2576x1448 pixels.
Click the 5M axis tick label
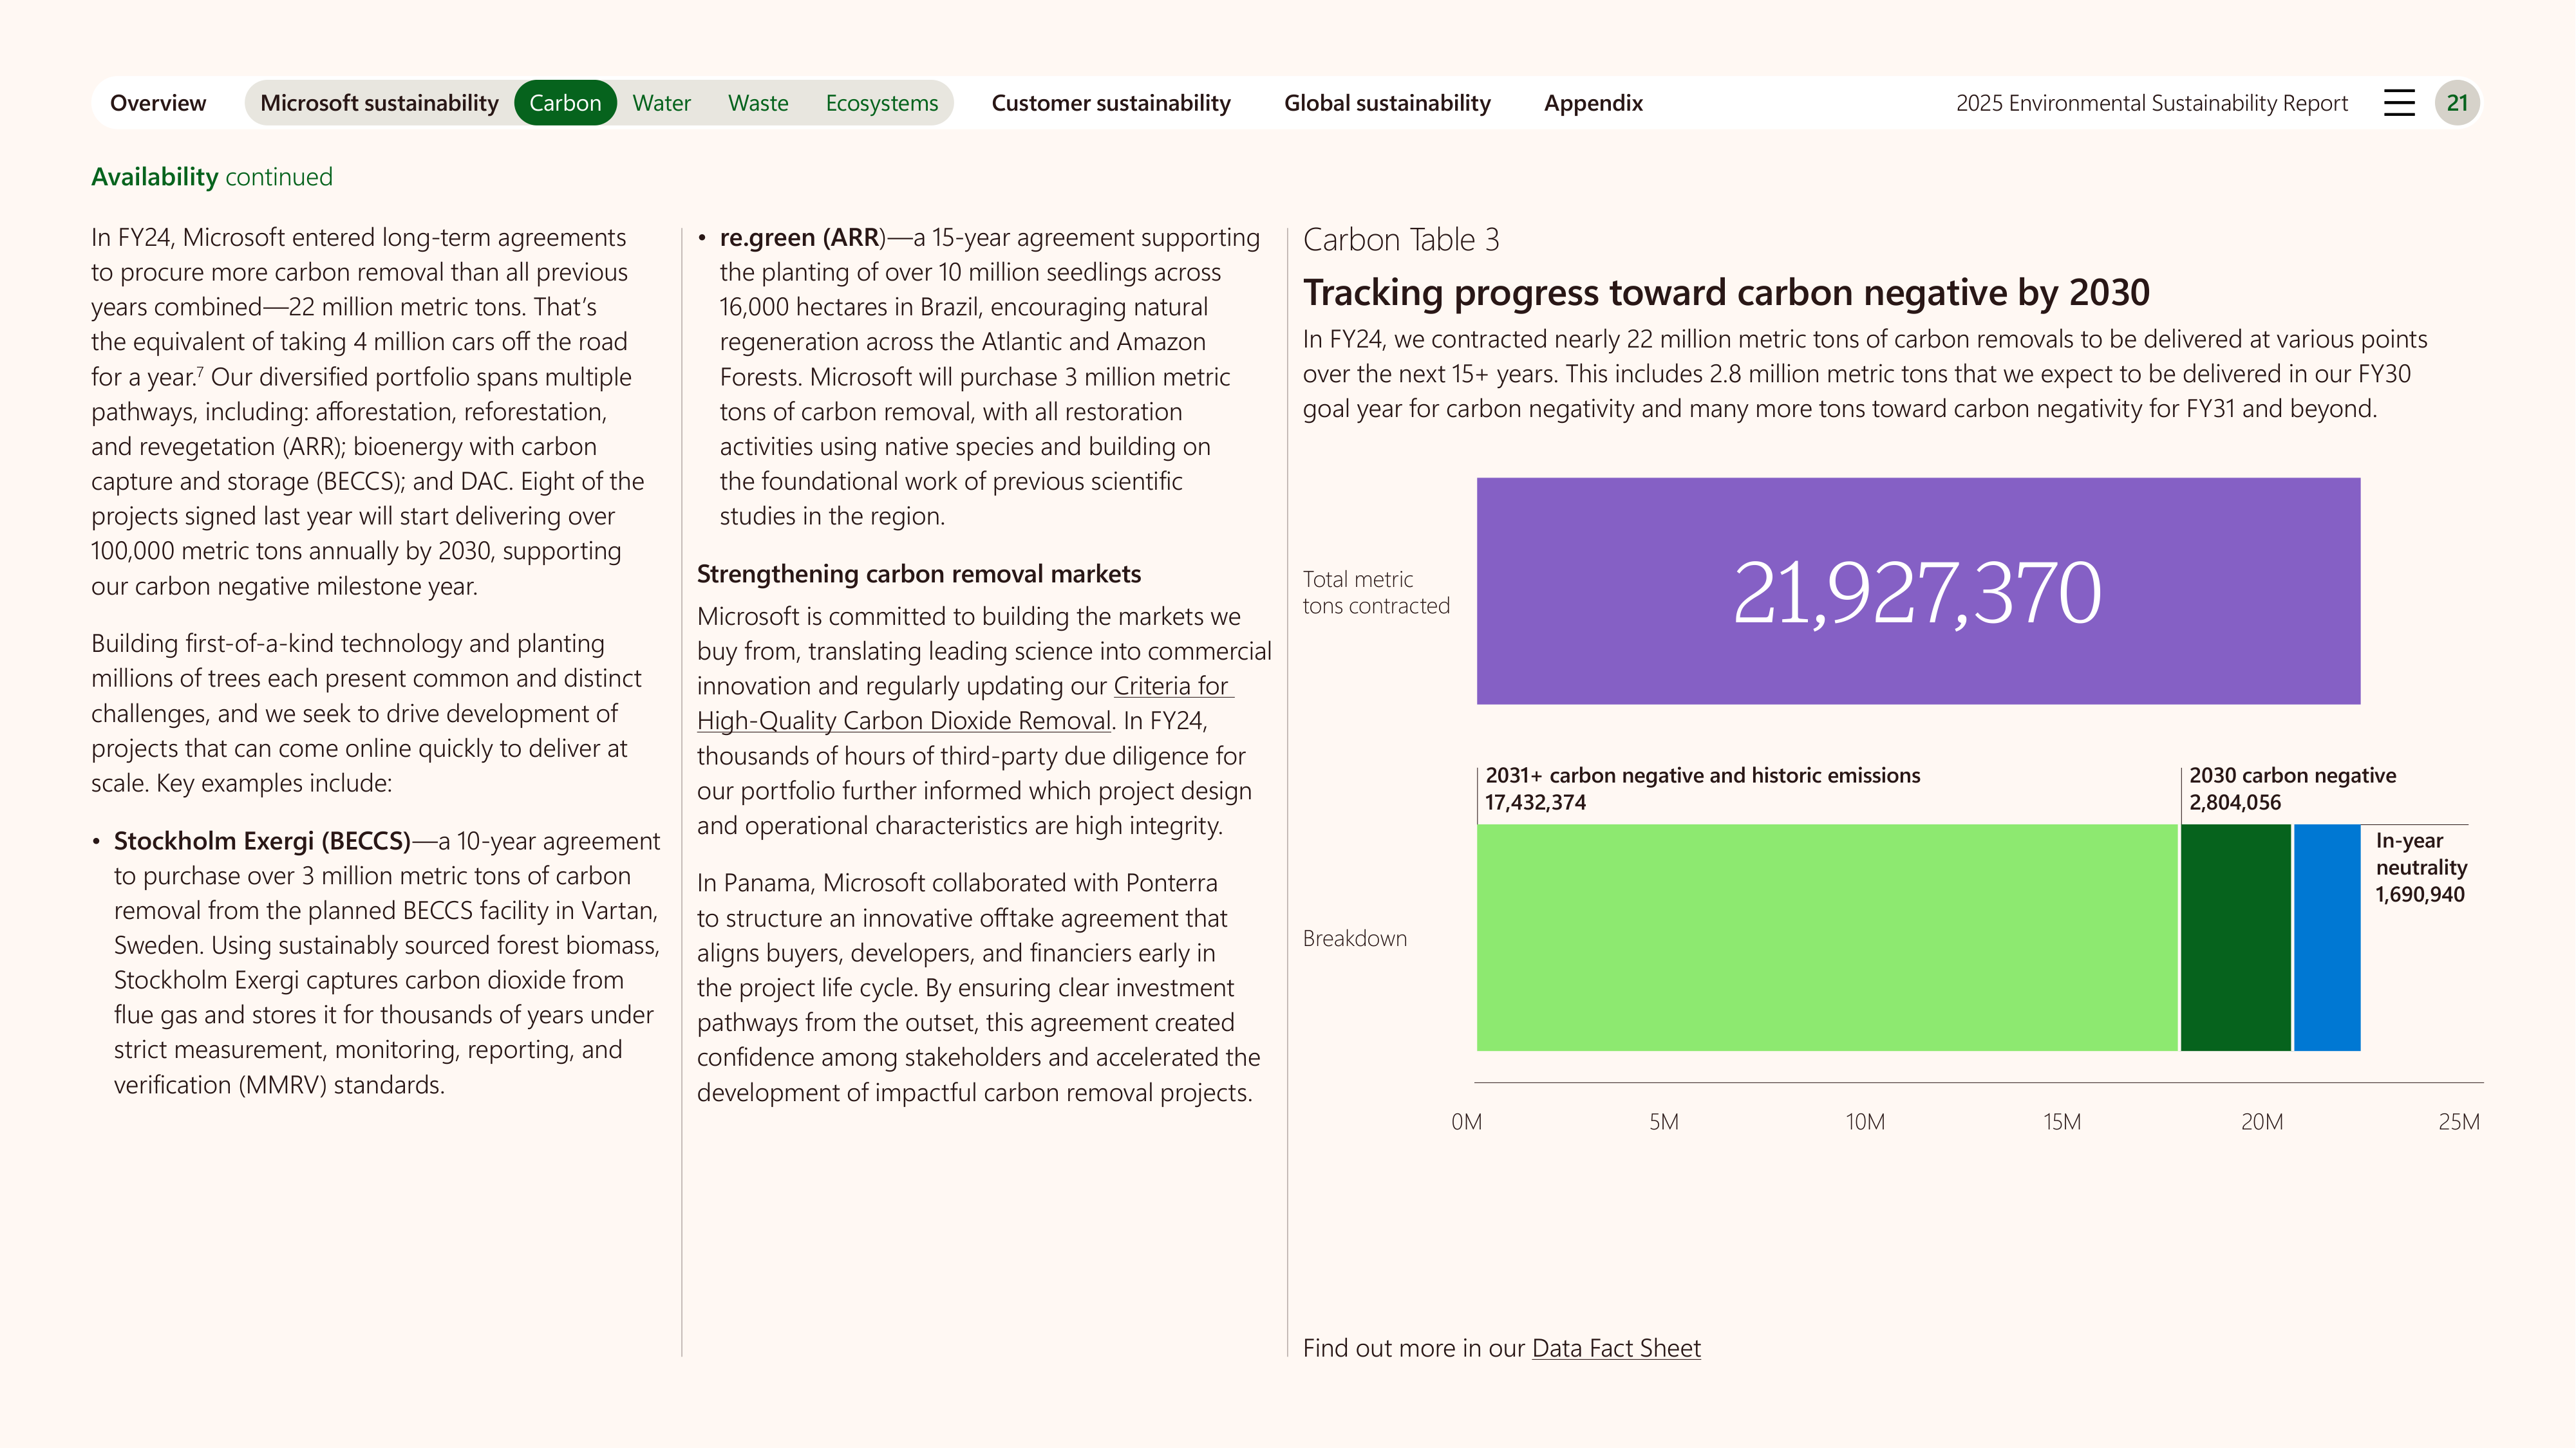point(1664,1122)
